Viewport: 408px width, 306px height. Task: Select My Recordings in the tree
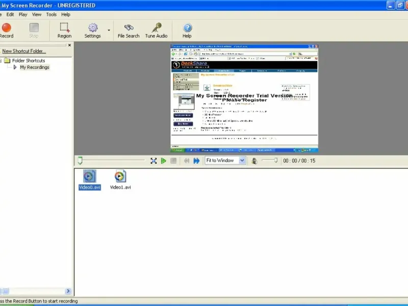pos(34,67)
